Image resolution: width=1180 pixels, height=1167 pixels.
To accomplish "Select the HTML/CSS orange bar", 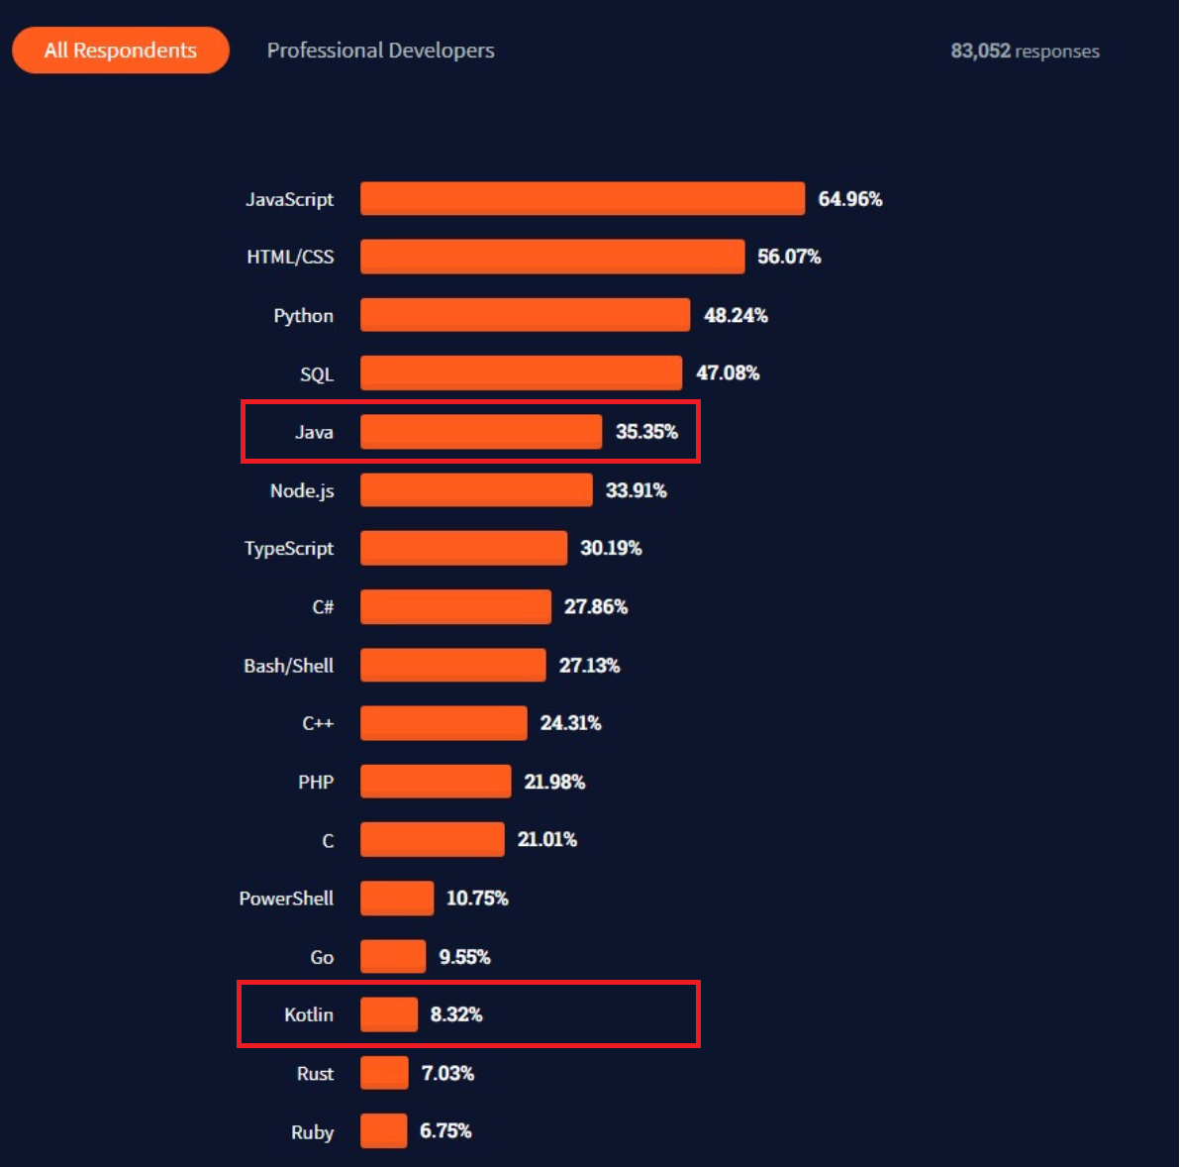I will tap(552, 257).
